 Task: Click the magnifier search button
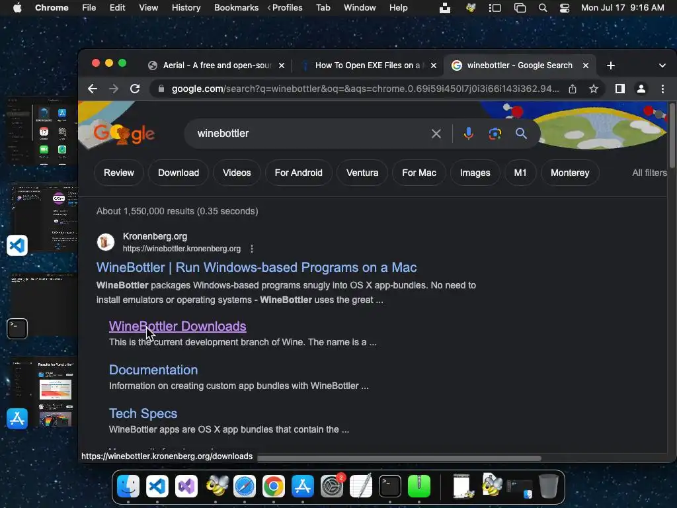pos(521,134)
